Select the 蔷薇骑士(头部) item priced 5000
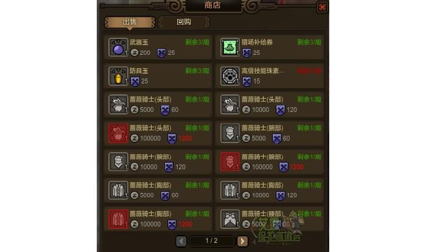This screenshot has width=426, height=252. tap(158, 104)
